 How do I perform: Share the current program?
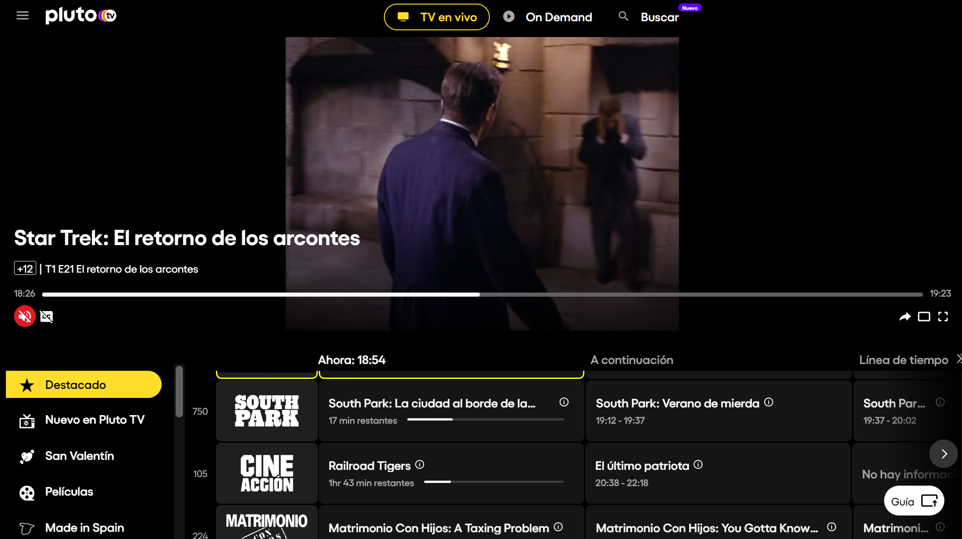(x=905, y=317)
